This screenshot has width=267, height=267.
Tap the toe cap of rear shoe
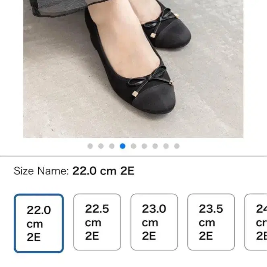pyautogui.click(x=174, y=35)
